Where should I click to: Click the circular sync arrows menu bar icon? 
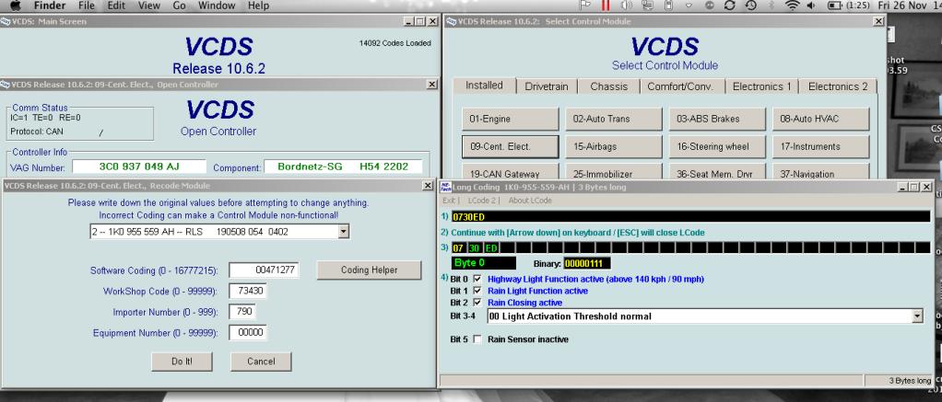pos(730,6)
